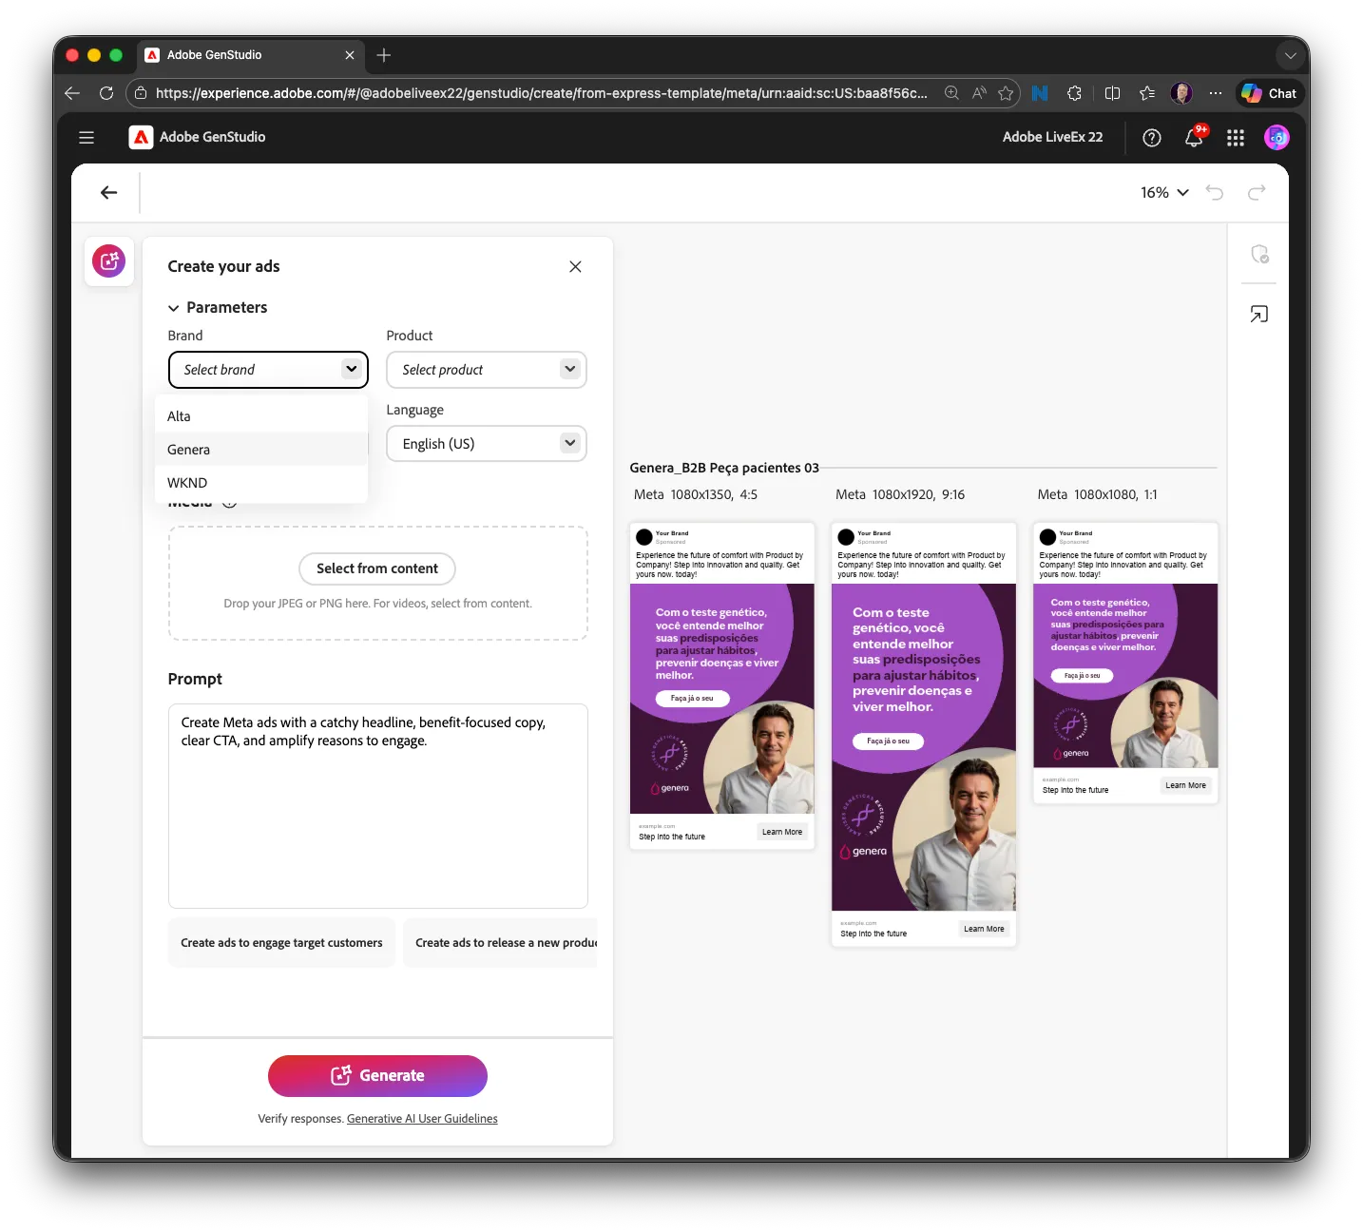Select the Meta 1080x1920 9:16 ad preview
1363x1232 pixels.
coord(924,734)
